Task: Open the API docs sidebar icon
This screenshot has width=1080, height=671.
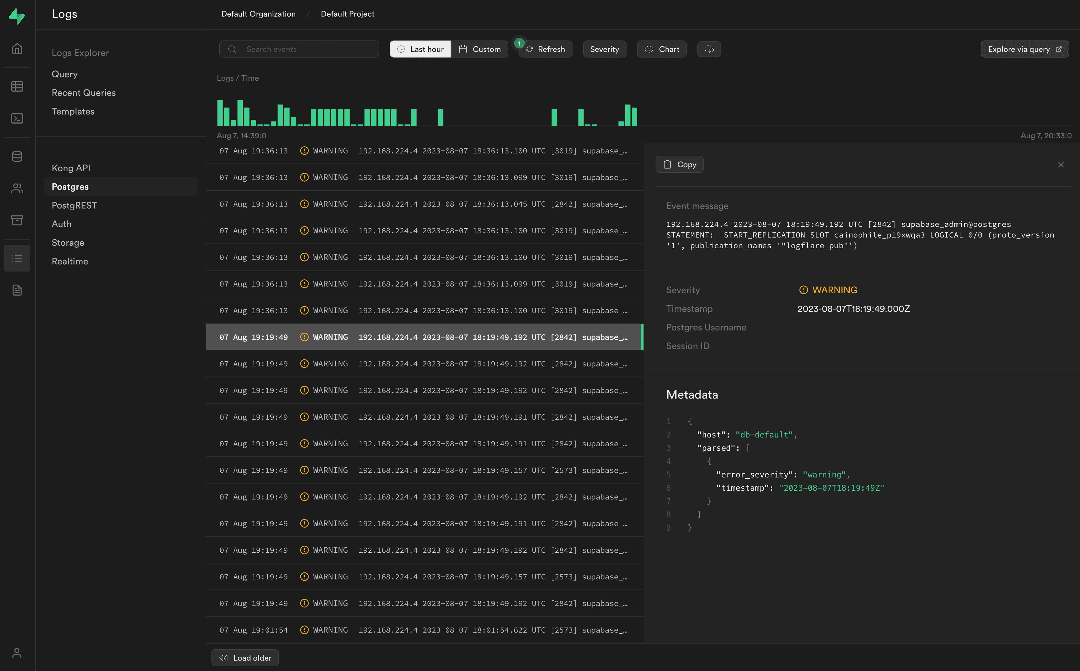Action: (17, 290)
